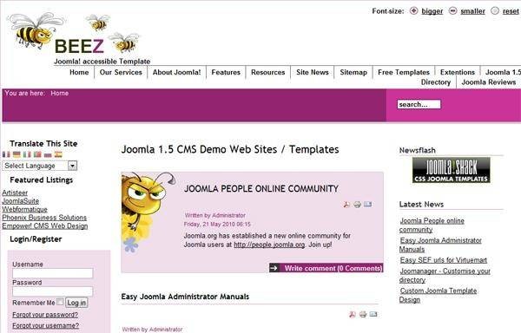Open Latest News: Custom Joomla Template Design
This screenshot has width=521, height=333.
(x=439, y=295)
